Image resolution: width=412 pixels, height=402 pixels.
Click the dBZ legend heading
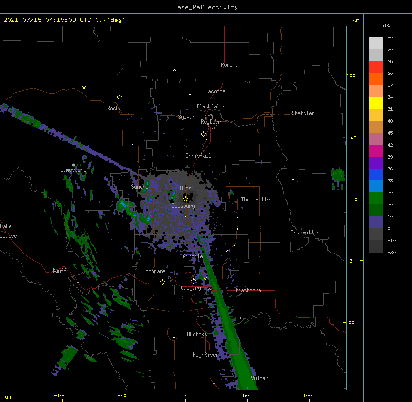[387, 26]
